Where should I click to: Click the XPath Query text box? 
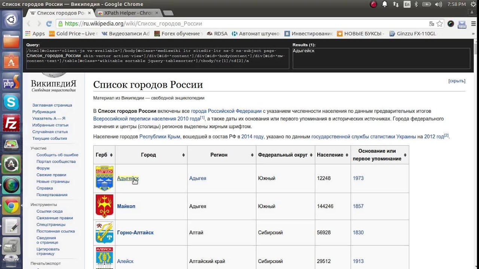158,58
